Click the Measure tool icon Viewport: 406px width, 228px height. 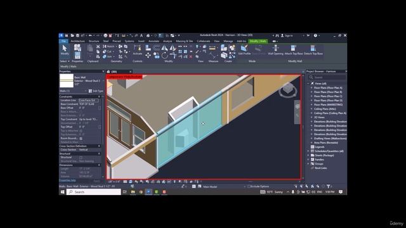pos(212,48)
